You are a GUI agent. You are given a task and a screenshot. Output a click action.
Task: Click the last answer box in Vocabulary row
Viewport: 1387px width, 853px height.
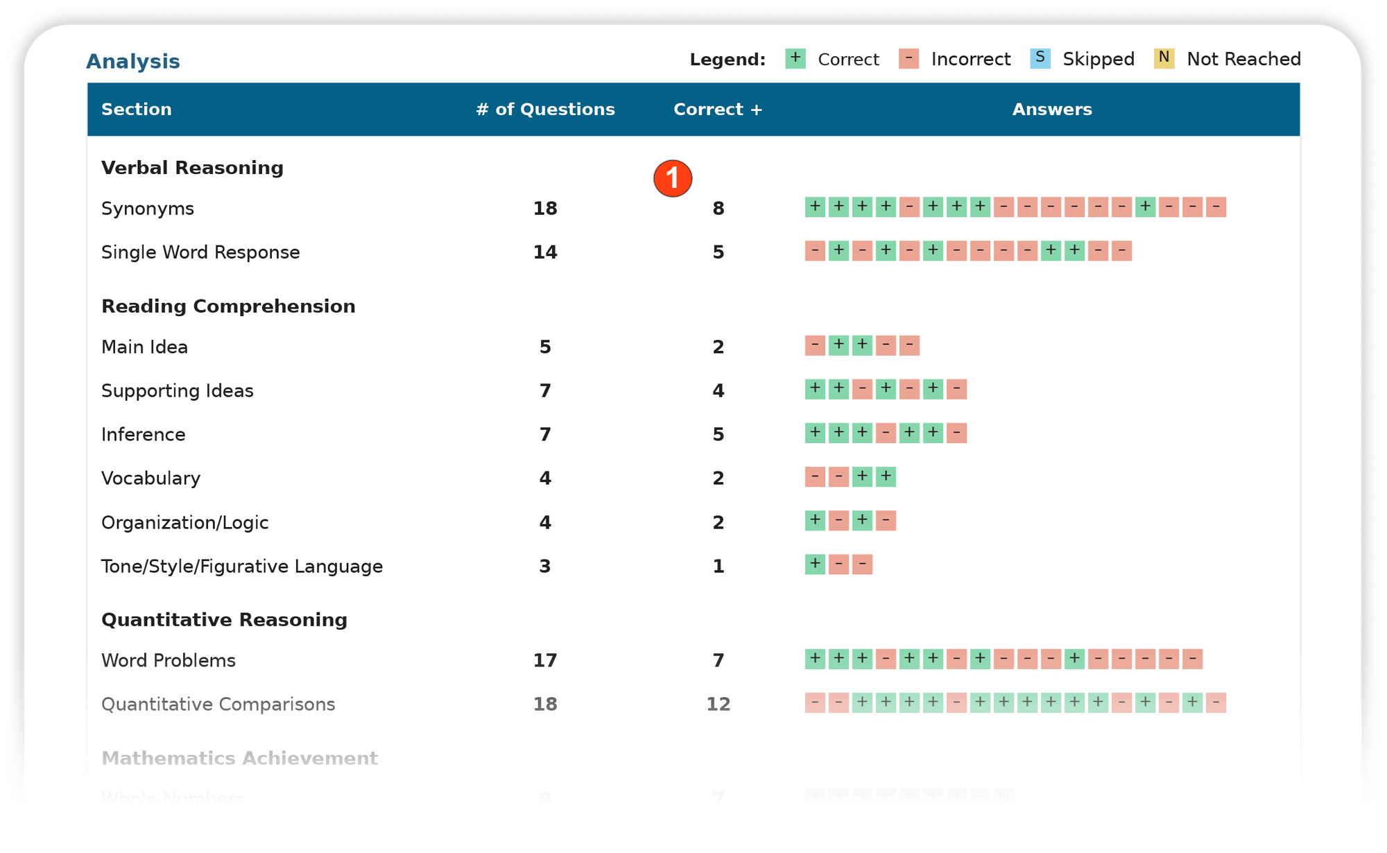tap(886, 476)
